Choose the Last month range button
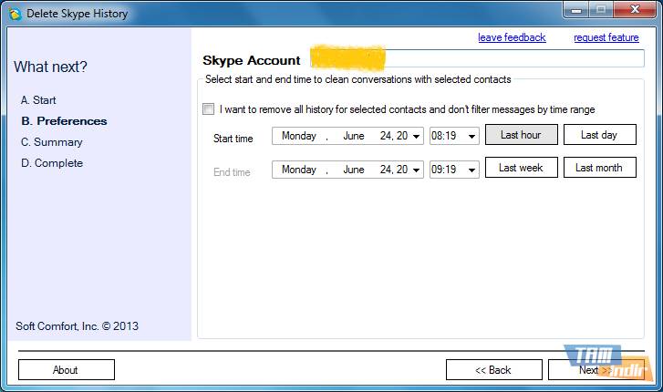This screenshot has width=663, height=392. 599,168
